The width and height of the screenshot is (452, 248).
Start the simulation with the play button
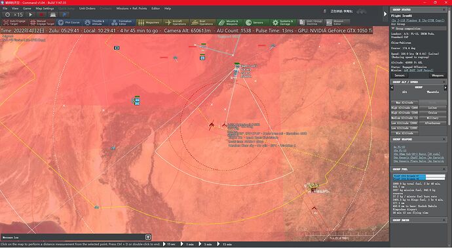tap(31, 14)
